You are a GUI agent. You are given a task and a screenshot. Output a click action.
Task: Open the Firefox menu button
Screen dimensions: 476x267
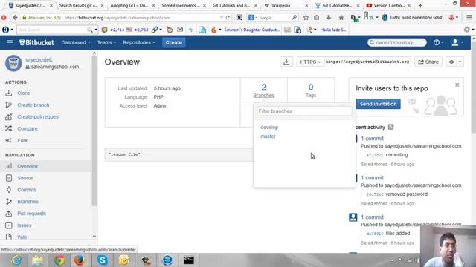pos(469,18)
